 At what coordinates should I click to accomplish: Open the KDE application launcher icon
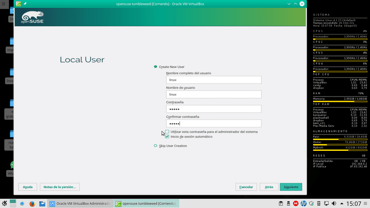[x=5, y=203]
